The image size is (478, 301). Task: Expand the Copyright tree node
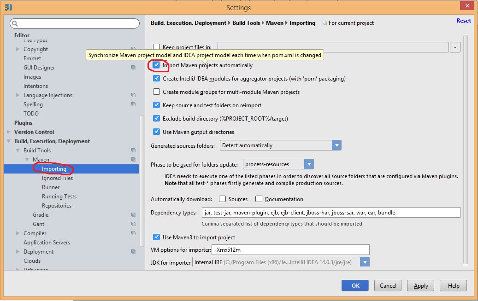click(18, 49)
